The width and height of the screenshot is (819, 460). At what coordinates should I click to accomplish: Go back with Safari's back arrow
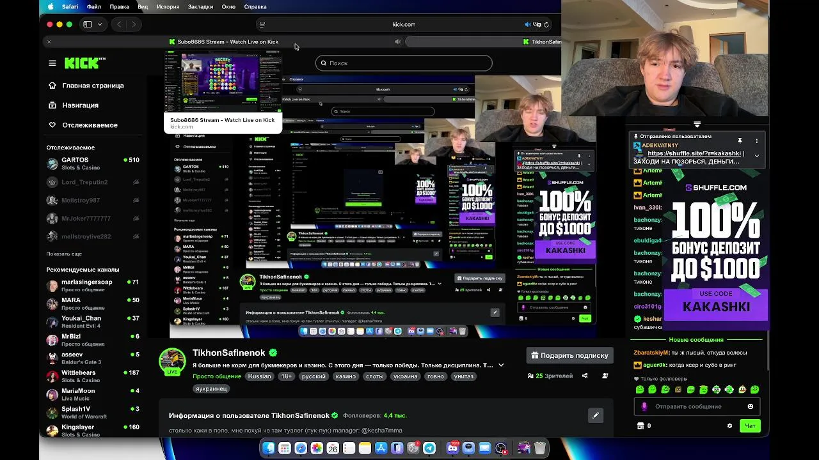coord(119,24)
